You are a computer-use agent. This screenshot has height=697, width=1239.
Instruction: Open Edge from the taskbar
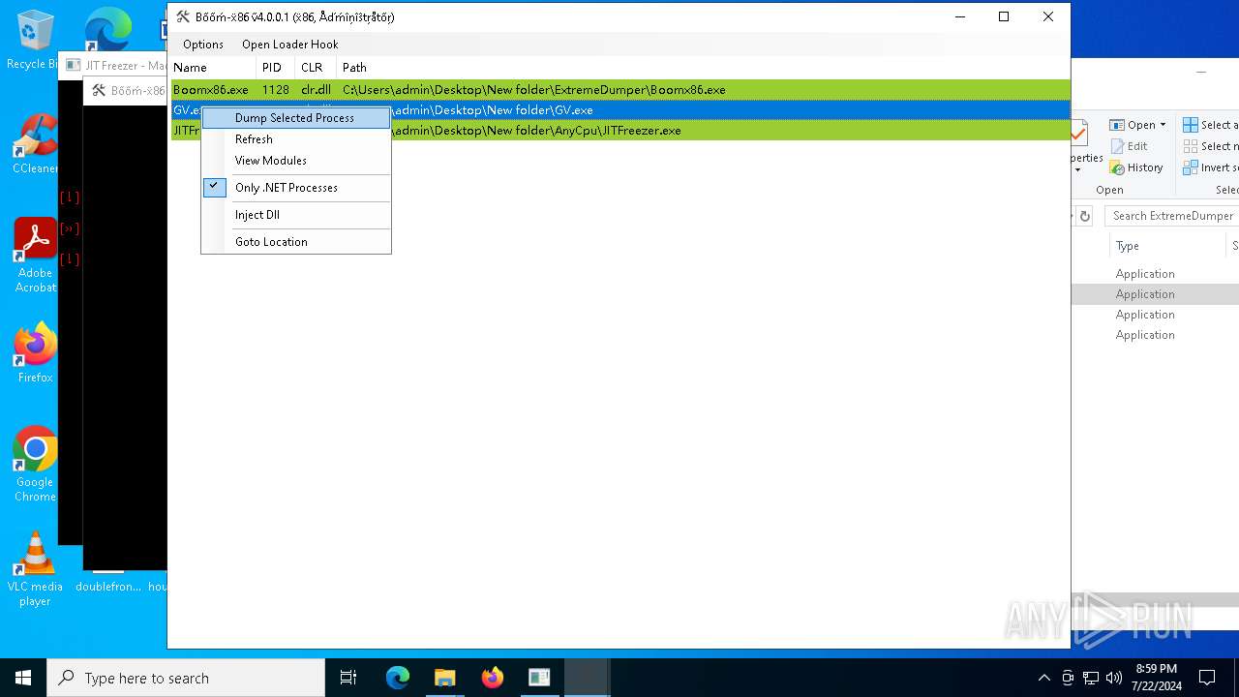(398, 678)
